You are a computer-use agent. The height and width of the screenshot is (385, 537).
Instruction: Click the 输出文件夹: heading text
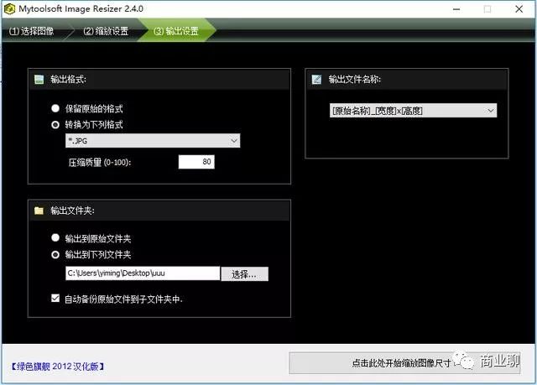(x=73, y=211)
